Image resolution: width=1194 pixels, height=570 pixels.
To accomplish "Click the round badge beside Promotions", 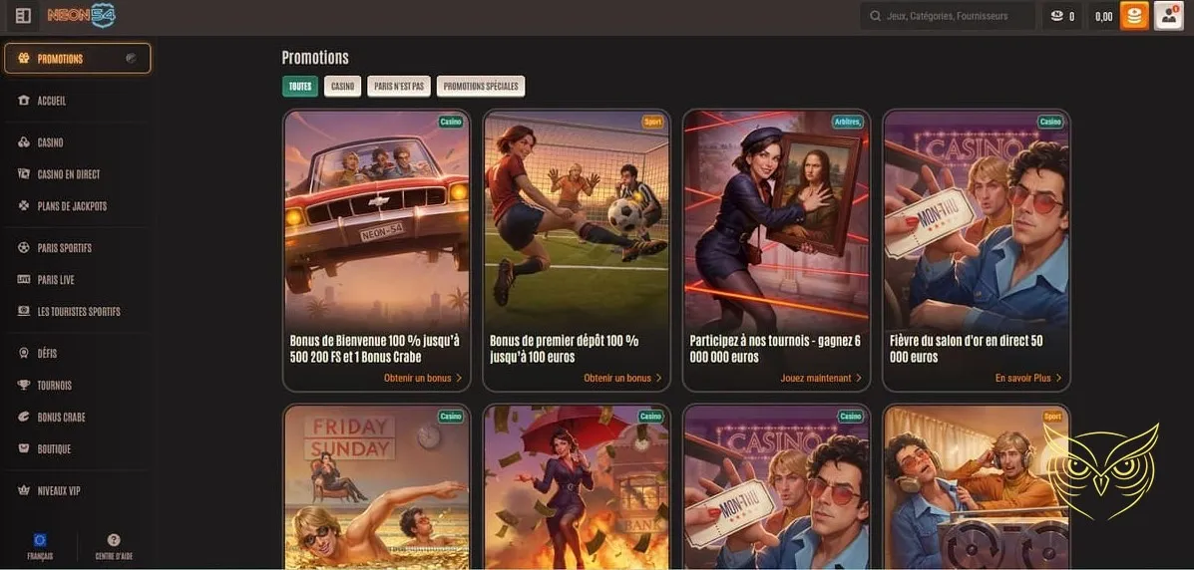I will click(131, 59).
